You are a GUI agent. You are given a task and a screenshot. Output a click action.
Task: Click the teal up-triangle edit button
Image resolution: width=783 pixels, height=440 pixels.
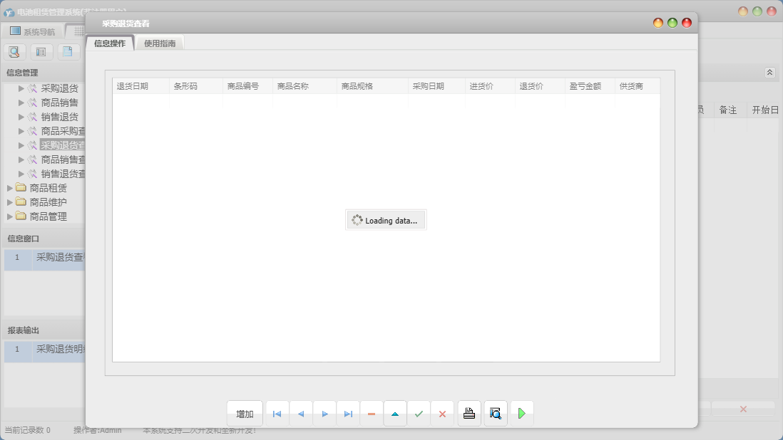(395, 414)
